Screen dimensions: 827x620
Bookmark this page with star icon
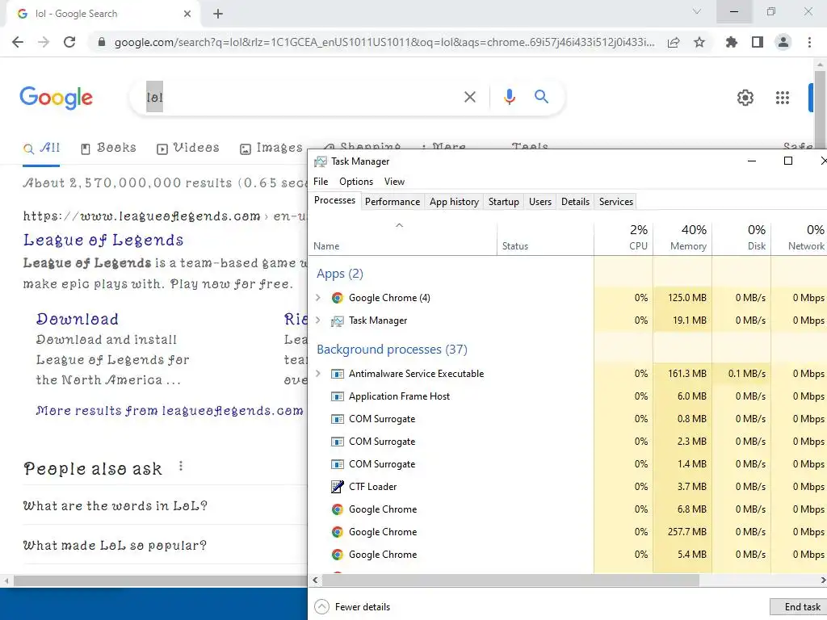tap(699, 42)
